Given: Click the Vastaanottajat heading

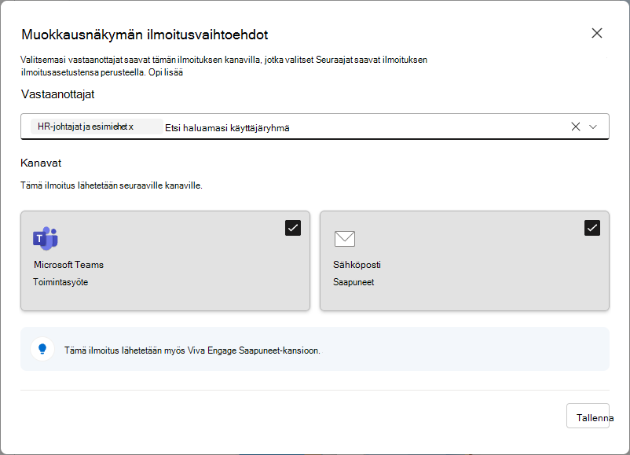Looking at the screenshot, I should point(57,94).
